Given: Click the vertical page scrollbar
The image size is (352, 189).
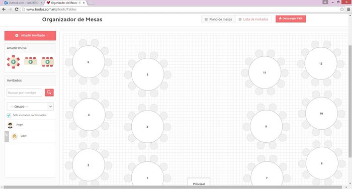Looking at the screenshot, I should coord(350,101).
